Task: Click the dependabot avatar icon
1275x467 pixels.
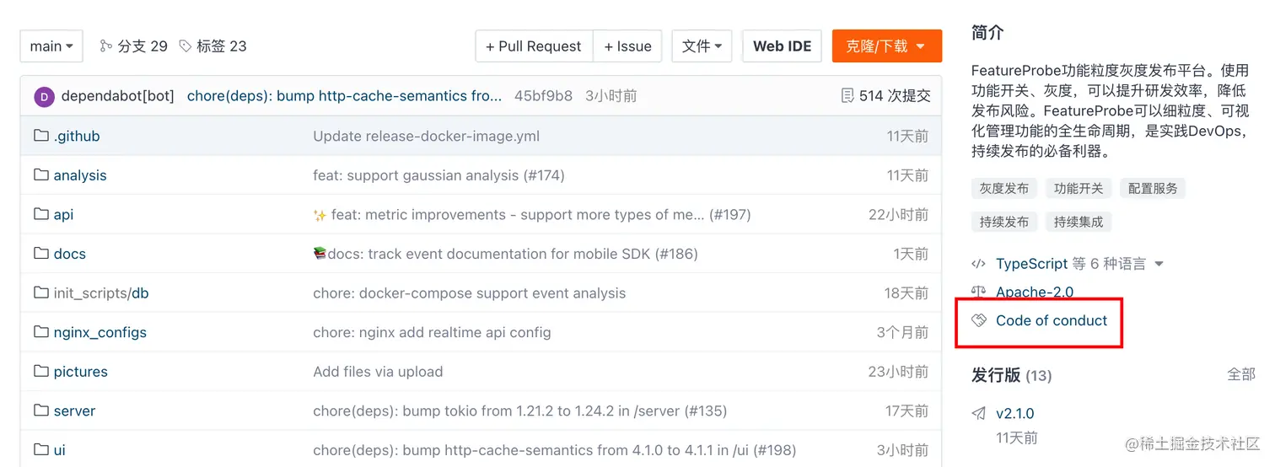Action: [44, 97]
